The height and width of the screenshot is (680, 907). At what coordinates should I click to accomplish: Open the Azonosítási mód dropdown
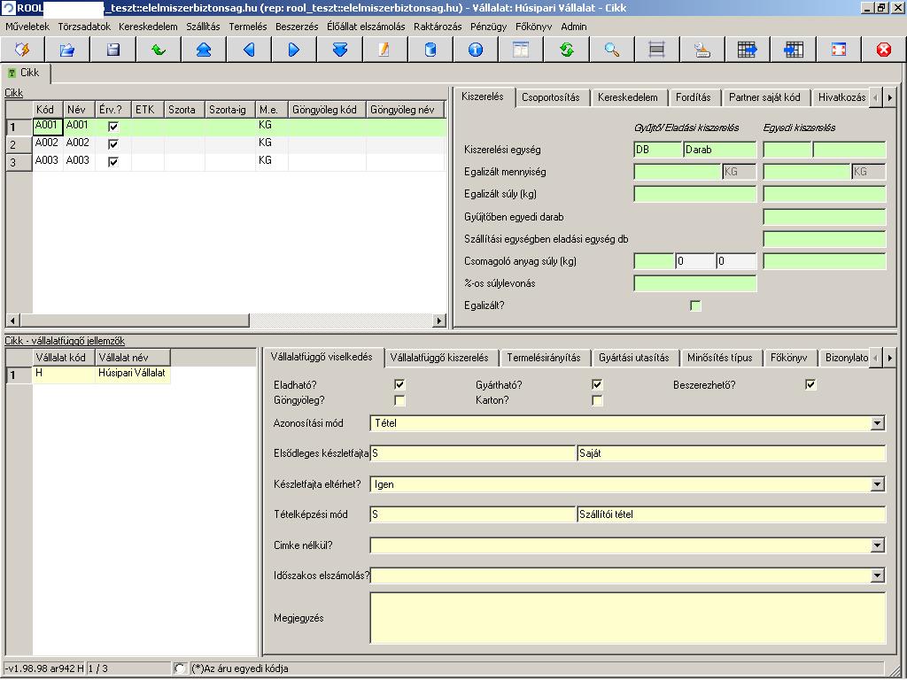(878, 423)
